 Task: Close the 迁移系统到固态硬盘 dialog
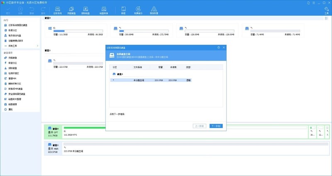click(x=224, y=48)
